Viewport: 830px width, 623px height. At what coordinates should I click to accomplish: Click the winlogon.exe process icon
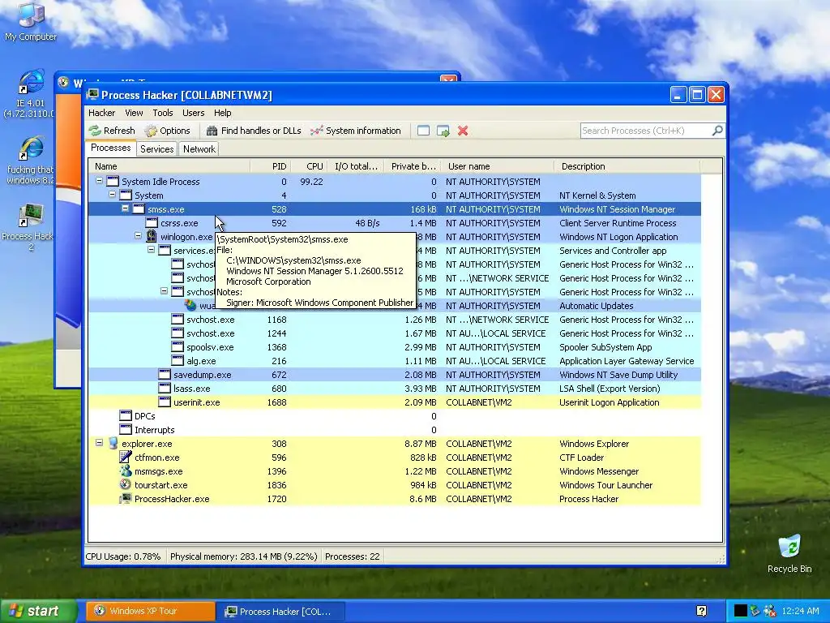[x=152, y=237]
